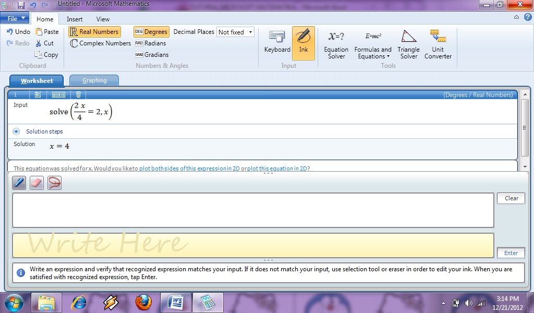
Task: Set angle unit to Gradians
Action: coord(152,54)
